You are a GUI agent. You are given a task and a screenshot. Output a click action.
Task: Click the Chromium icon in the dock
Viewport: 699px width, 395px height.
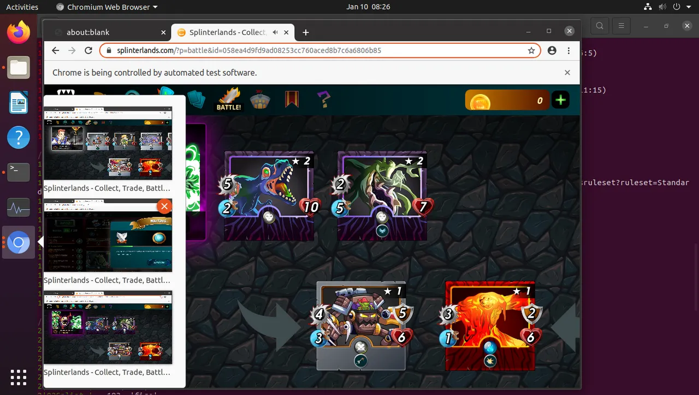point(18,243)
